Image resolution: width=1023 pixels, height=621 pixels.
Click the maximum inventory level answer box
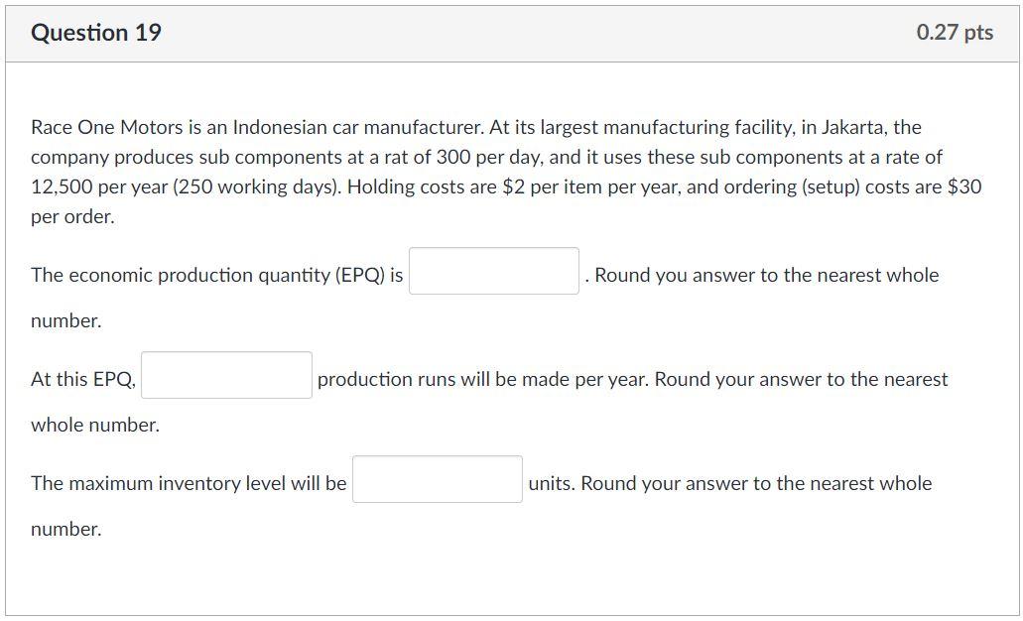[437, 479]
